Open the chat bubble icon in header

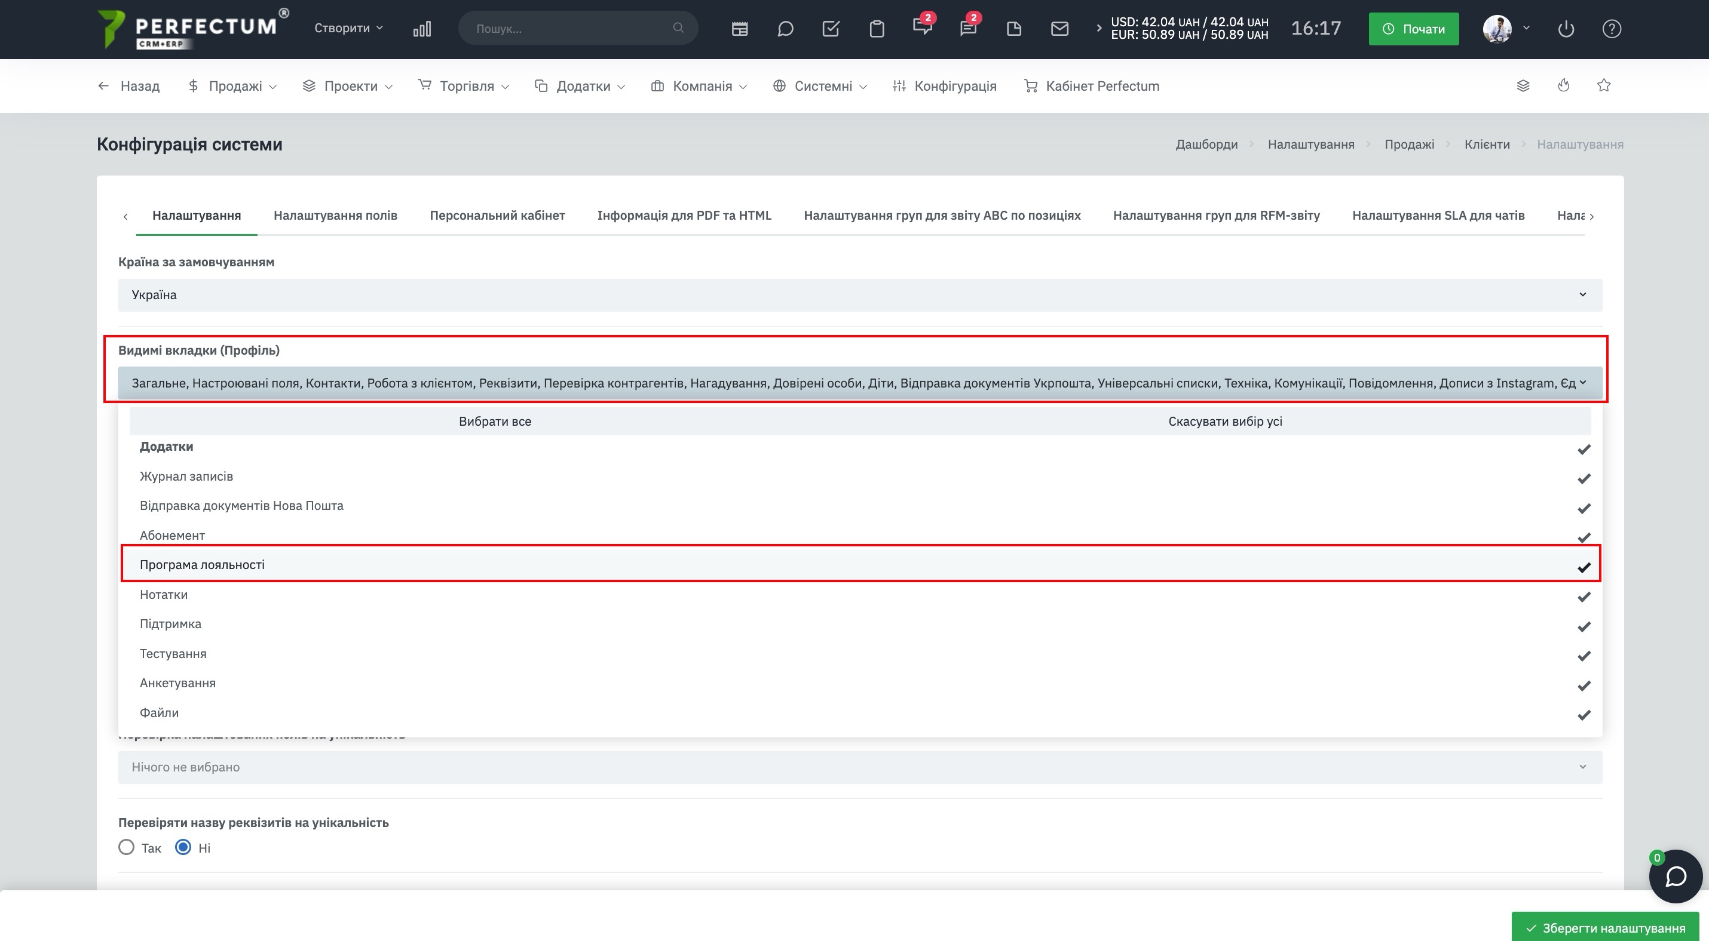(x=786, y=29)
